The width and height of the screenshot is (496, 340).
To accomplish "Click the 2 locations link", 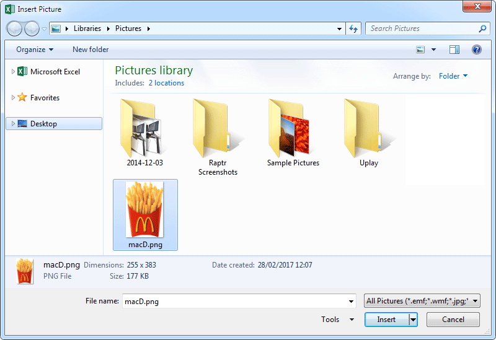I will coord(166,83).
